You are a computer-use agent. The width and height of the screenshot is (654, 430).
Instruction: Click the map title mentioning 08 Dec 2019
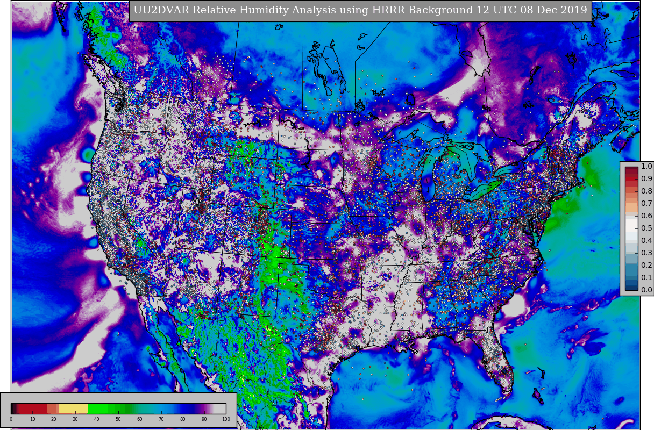(360, 10)
